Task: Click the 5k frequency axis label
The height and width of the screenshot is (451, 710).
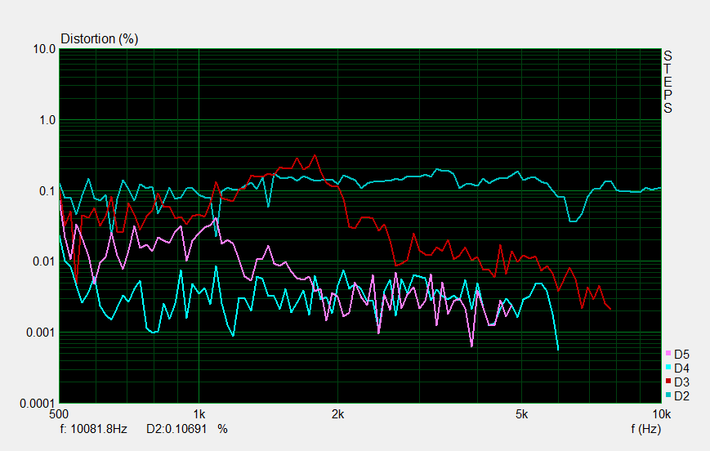Action: (521, 414)
